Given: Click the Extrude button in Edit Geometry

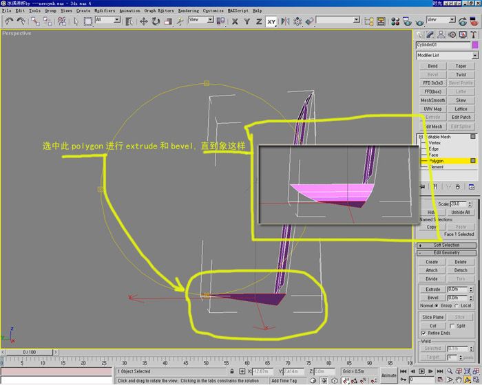Looking at the screenshot, I should click(432, 289).
